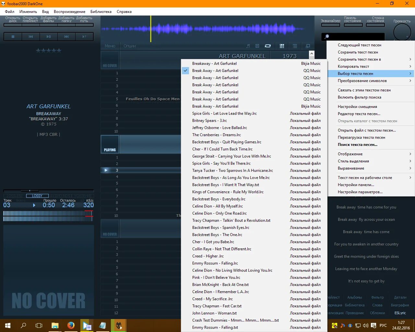Select the checked Break Away QQ Music entry

254,71
